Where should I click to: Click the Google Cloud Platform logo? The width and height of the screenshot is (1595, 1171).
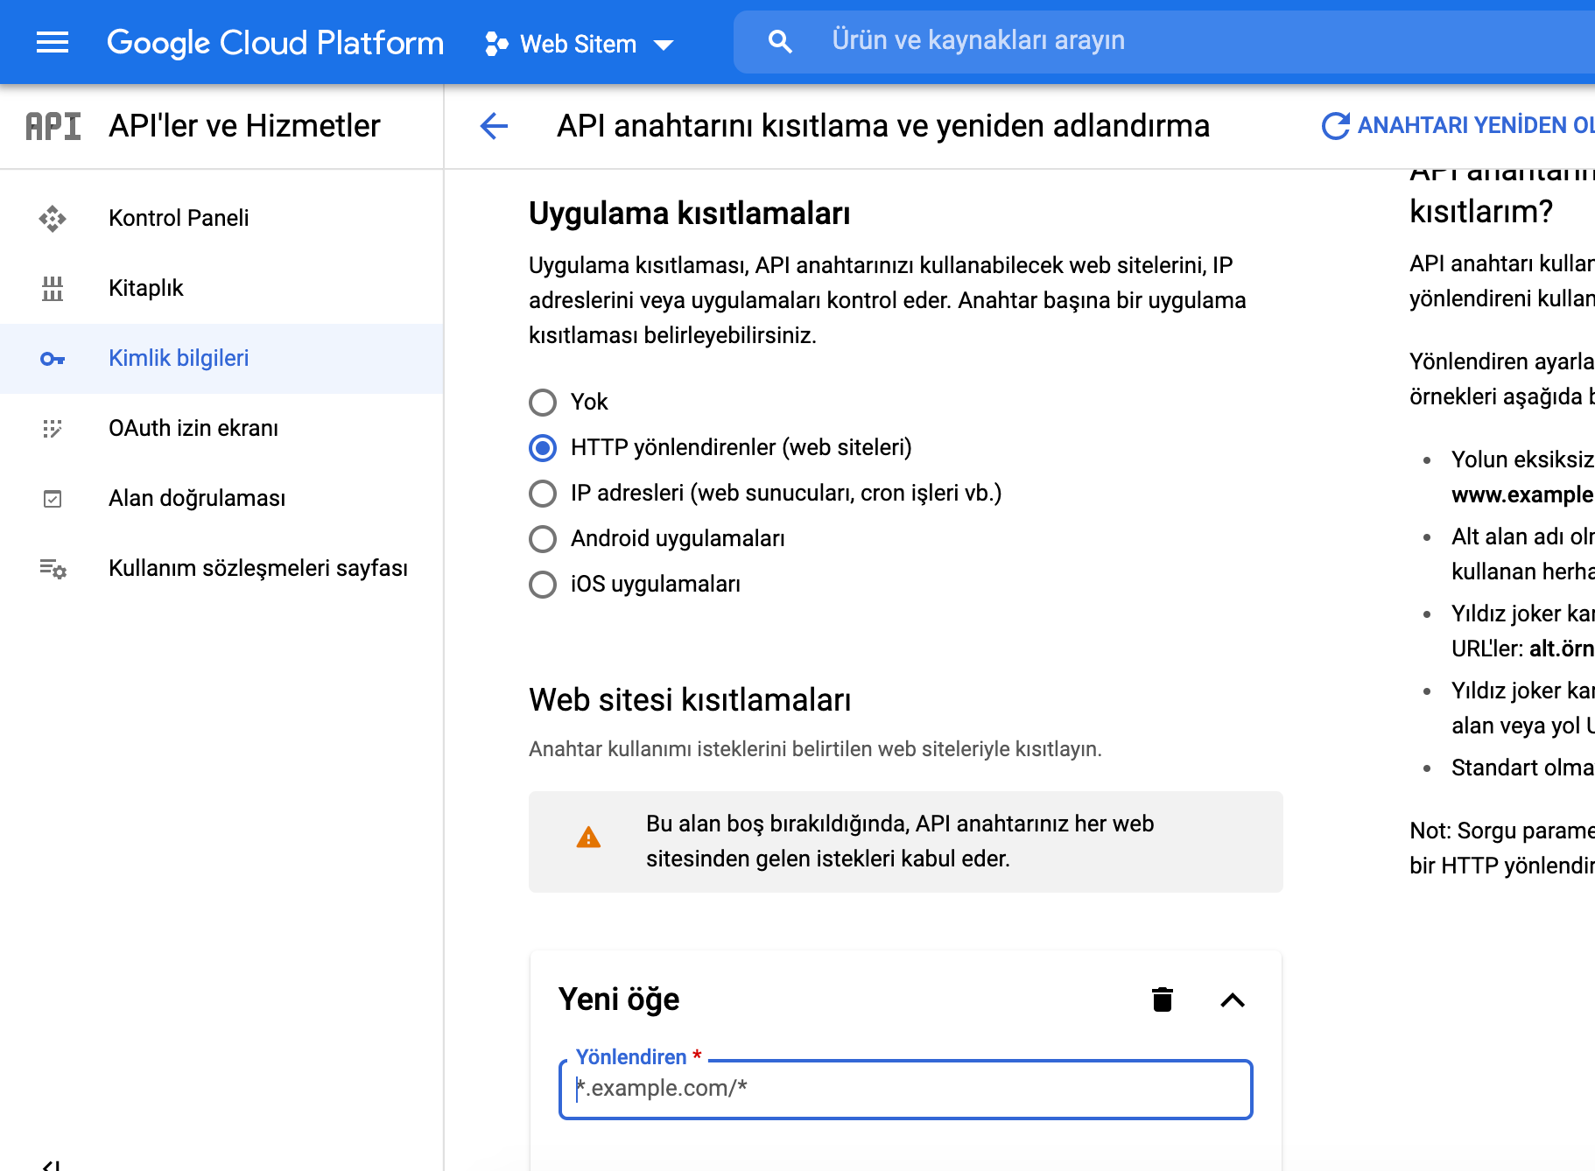point(275,42)
